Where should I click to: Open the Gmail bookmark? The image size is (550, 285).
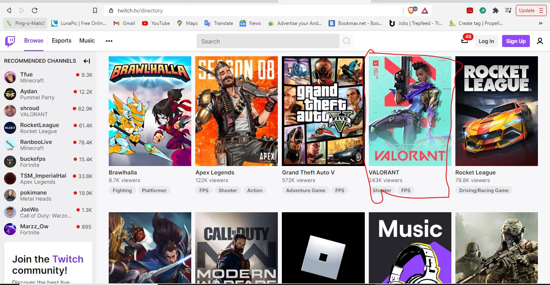click(124, 23)
